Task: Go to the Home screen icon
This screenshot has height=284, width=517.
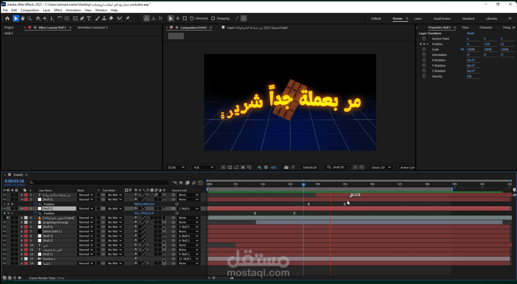Action: click(7, 18)
